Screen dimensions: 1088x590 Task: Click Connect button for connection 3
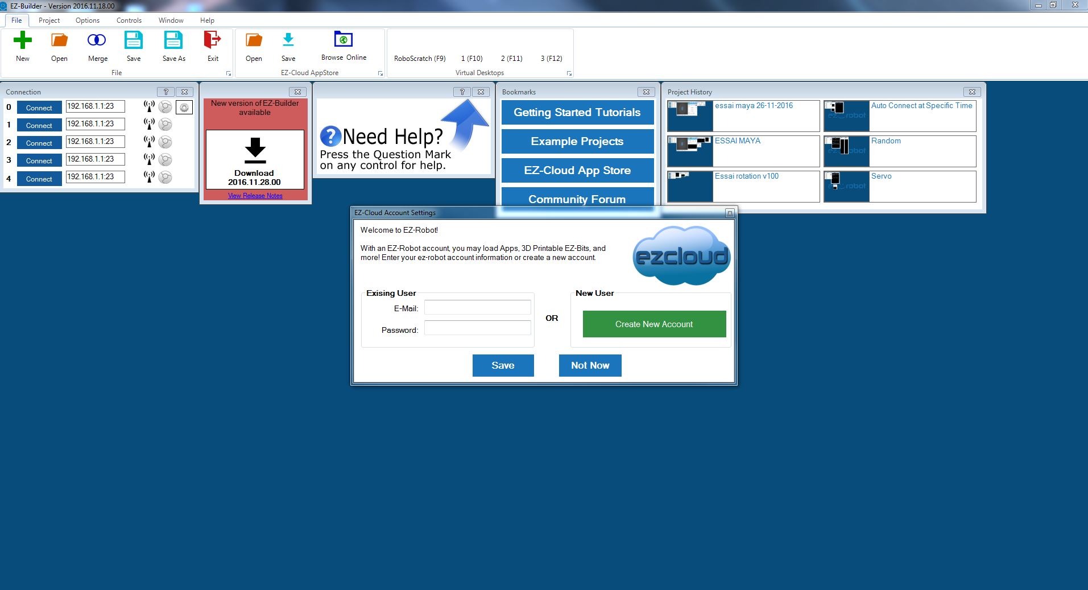(x=39, y=160)
